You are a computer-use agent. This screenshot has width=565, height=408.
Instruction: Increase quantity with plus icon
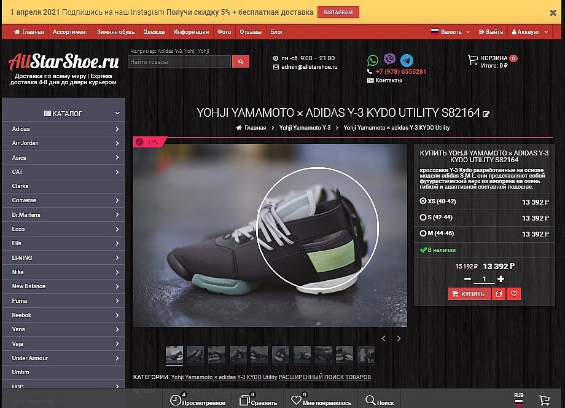click(501, 278)
